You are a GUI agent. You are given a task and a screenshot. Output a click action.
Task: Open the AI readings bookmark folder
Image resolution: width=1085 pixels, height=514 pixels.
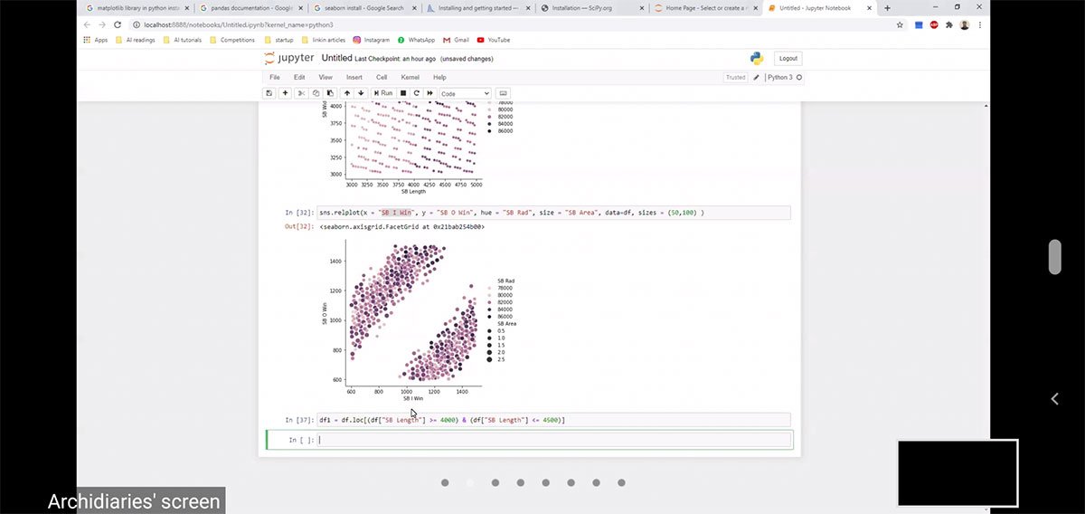(x=135, y=40)
